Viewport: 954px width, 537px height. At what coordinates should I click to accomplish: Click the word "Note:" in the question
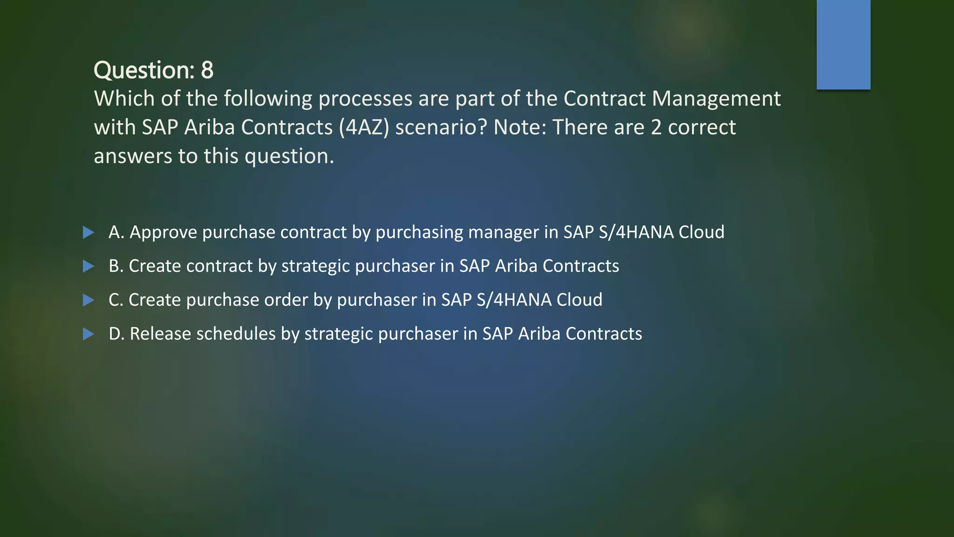(520, 127)
